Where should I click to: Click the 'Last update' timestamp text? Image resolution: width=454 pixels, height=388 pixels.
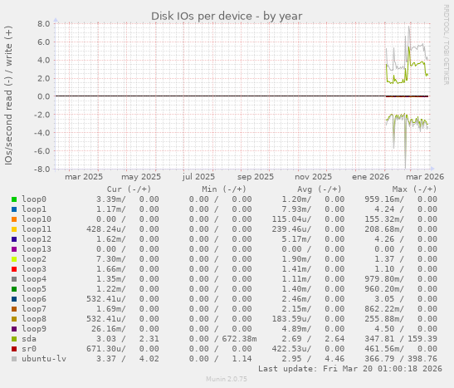click(x=350, y=369)
